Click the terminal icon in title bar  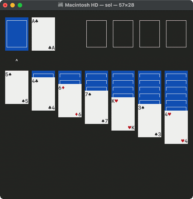click(x=61, y=5)
